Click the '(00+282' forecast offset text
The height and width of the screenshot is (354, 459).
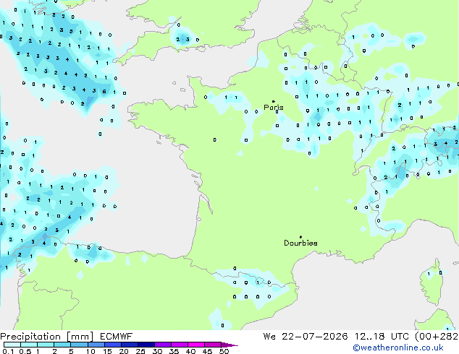pyautogui.click(x=437, y=337)
